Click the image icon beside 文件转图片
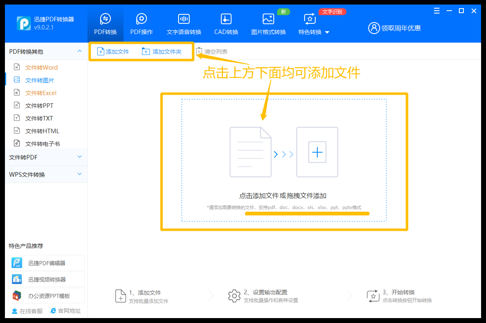The width and height of the screenshot is (486, 323). 17,80
